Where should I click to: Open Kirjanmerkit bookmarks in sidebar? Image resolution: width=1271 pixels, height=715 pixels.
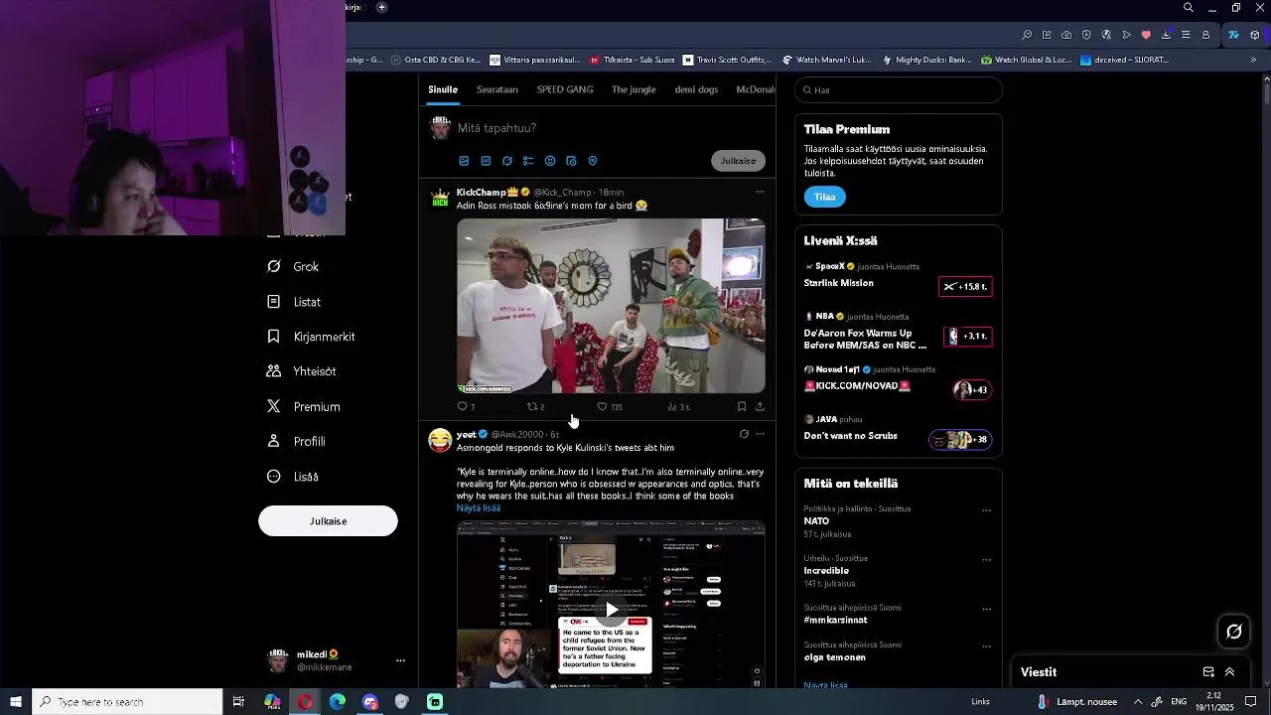[x=311, y=337]
